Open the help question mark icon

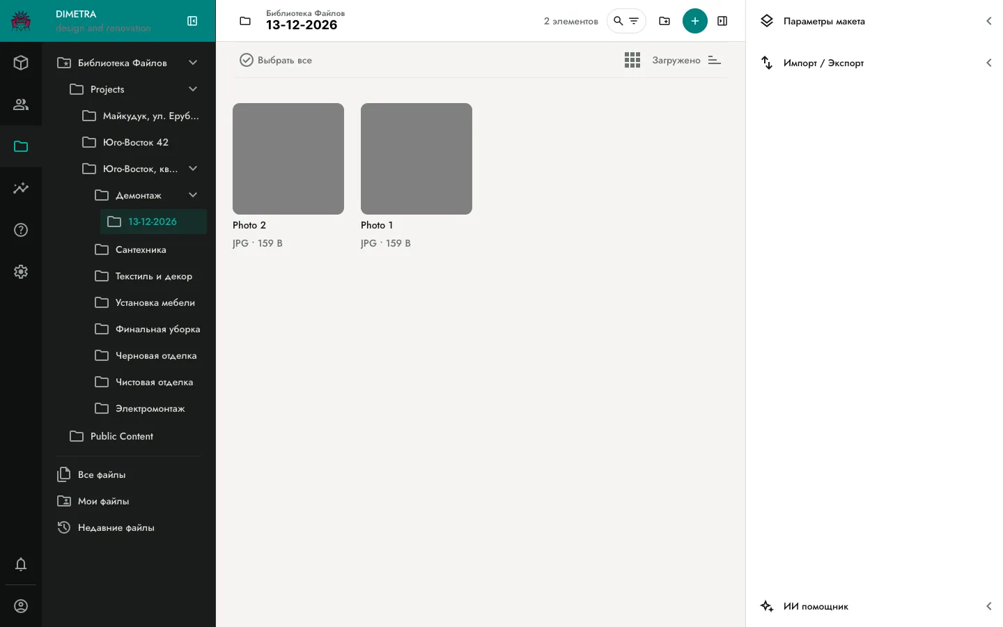click(x=21, y=230)
